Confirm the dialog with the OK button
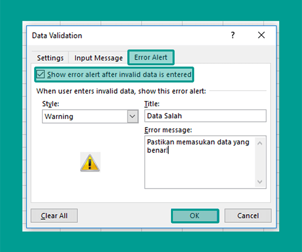302x252 pixels. (x=195, y=216)
